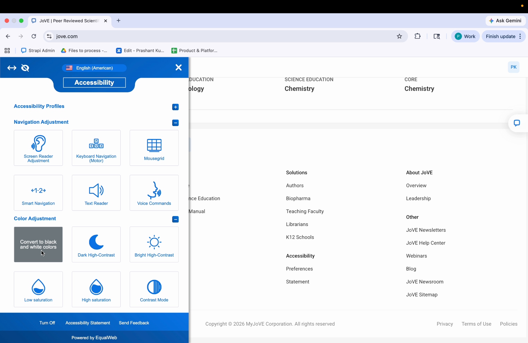Select the High saturation droplet icon
This screenshot has width=528, height=343.
coord(96,287)
